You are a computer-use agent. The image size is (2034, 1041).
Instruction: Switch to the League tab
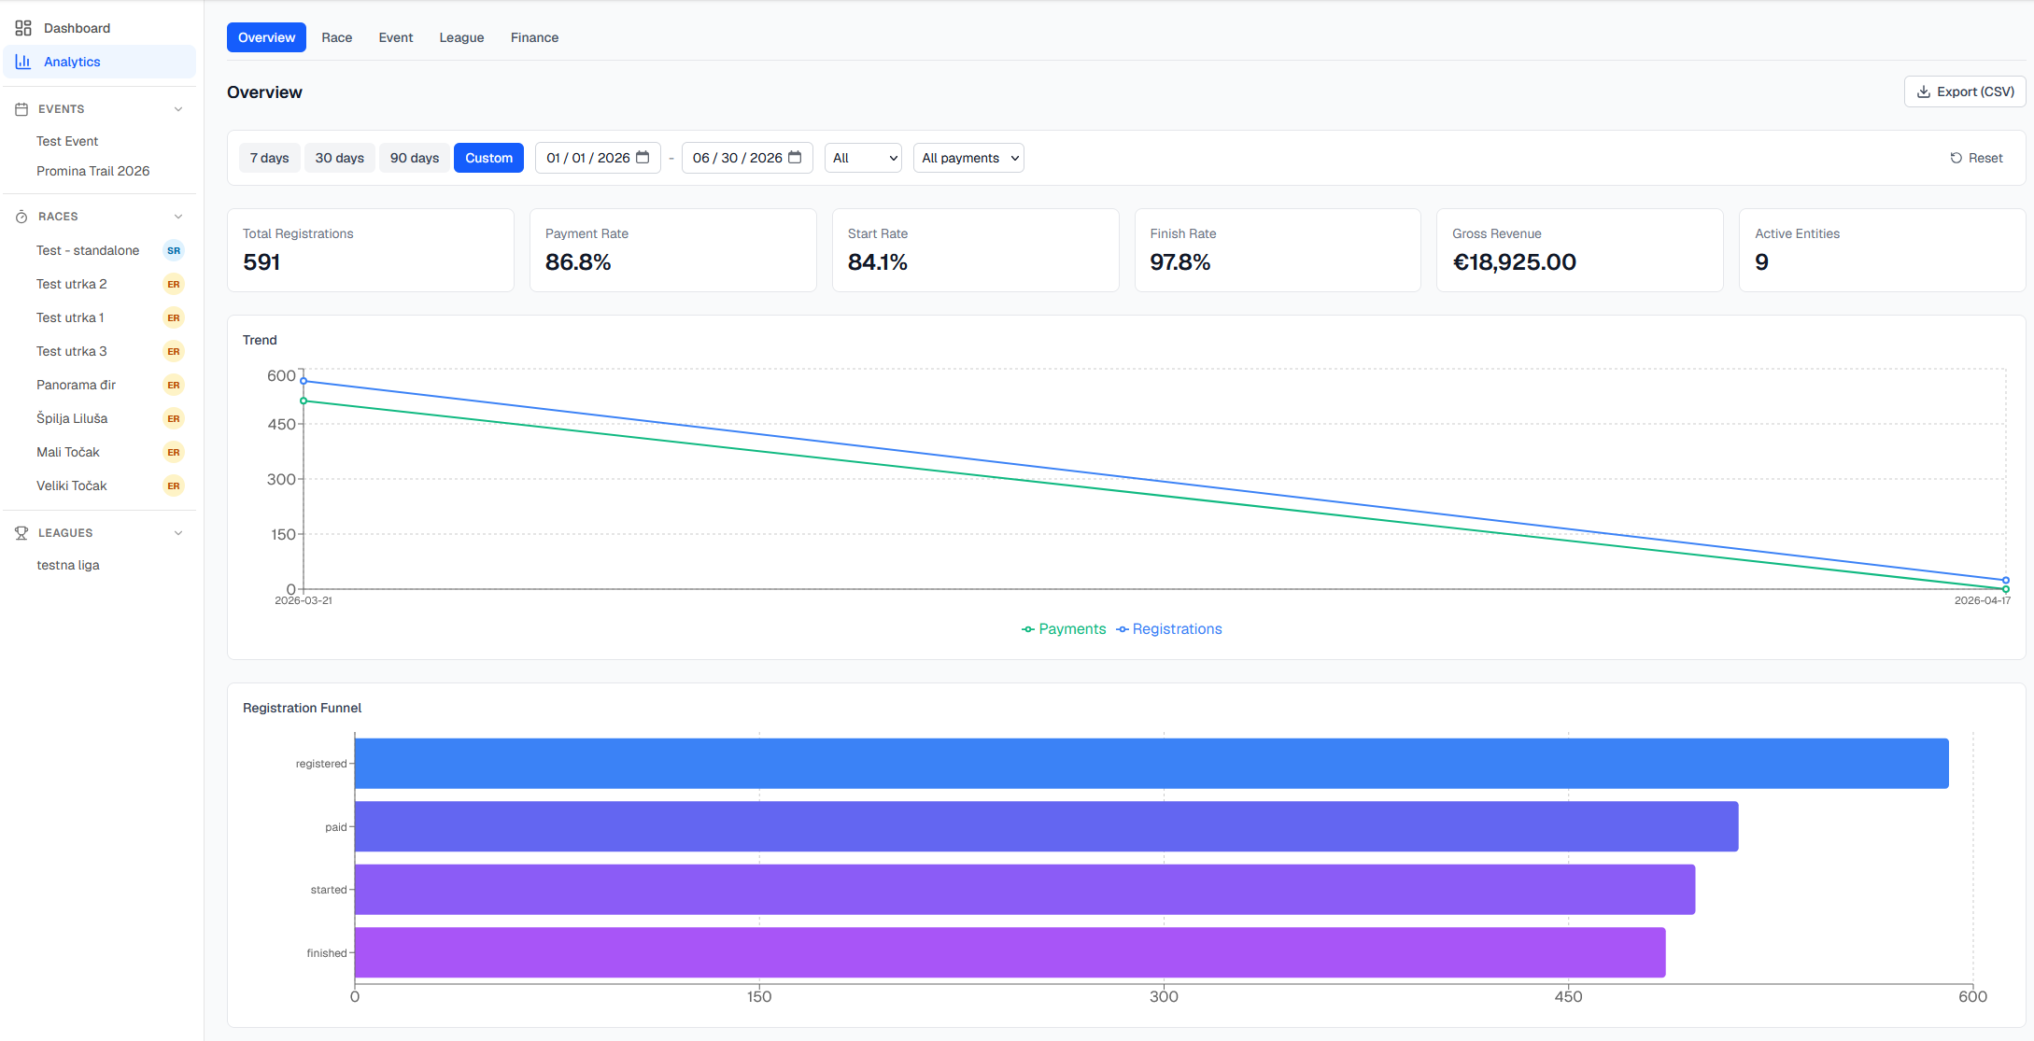coord(462,37)
